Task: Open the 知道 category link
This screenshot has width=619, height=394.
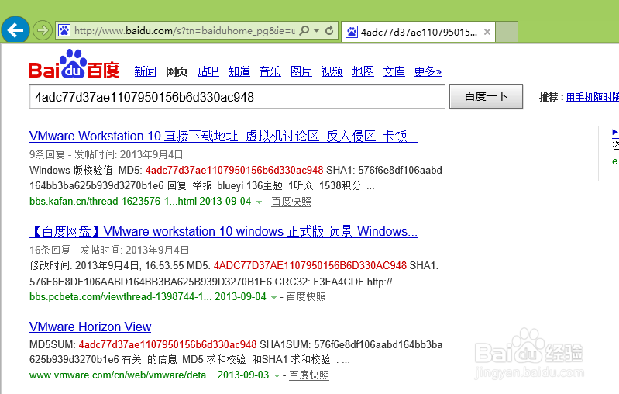Action: tap(239, 71)
